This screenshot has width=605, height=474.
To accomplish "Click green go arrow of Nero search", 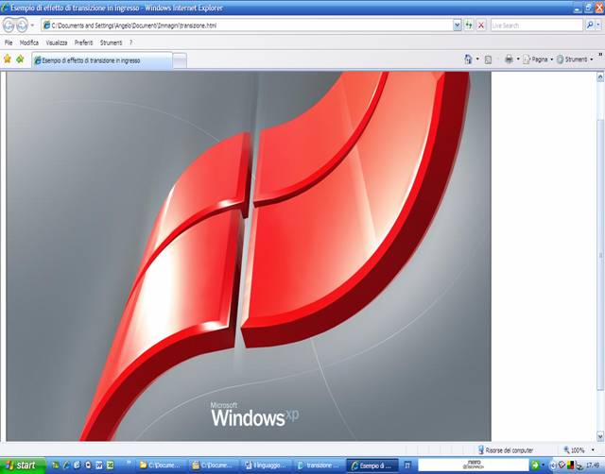I will click(x=535, y=466).
